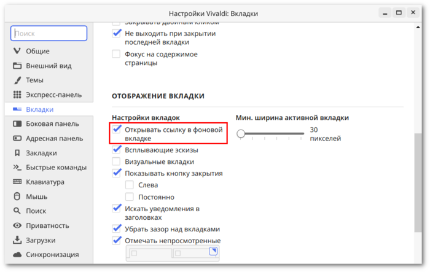Enable Фокус на содержимое страницы checkbox
This screenshot has width=430, height=272.
116,54
